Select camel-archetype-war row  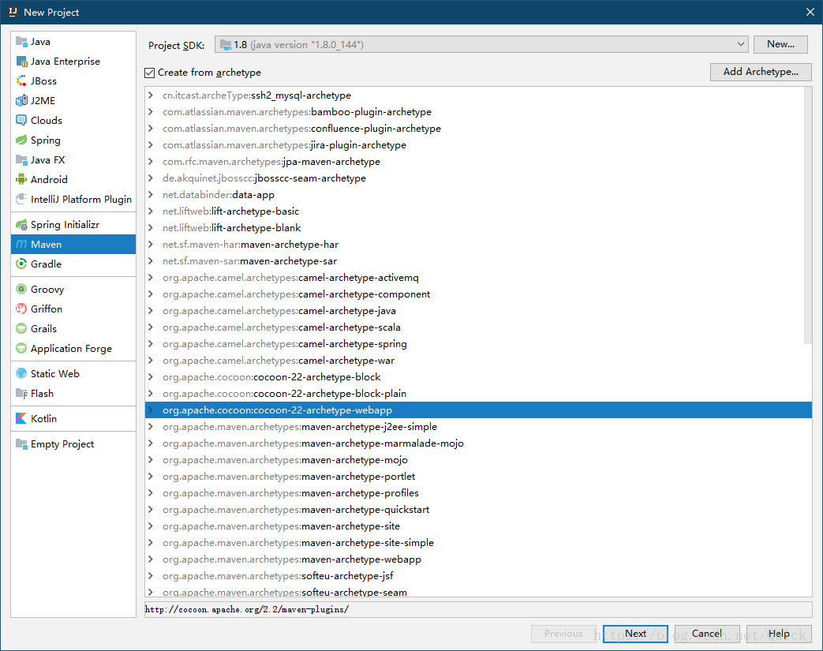tap(478, 360)
